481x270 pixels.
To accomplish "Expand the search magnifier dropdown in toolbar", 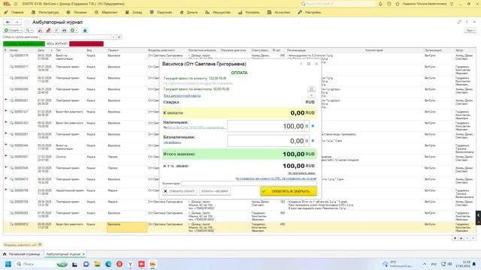I will coord(29,30).
